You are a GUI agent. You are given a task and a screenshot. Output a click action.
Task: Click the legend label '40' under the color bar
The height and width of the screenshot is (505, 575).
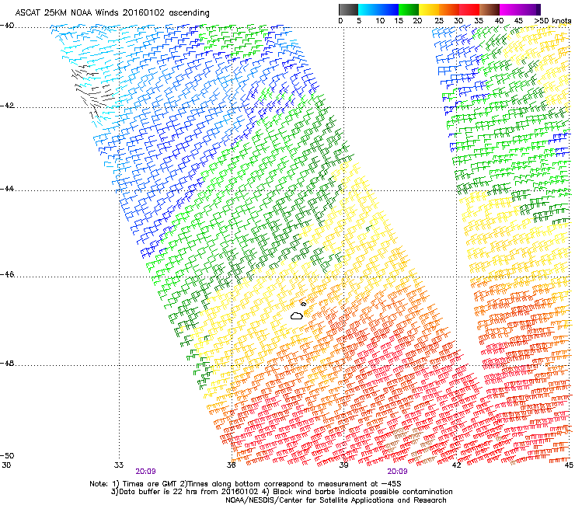click(499, 21)
